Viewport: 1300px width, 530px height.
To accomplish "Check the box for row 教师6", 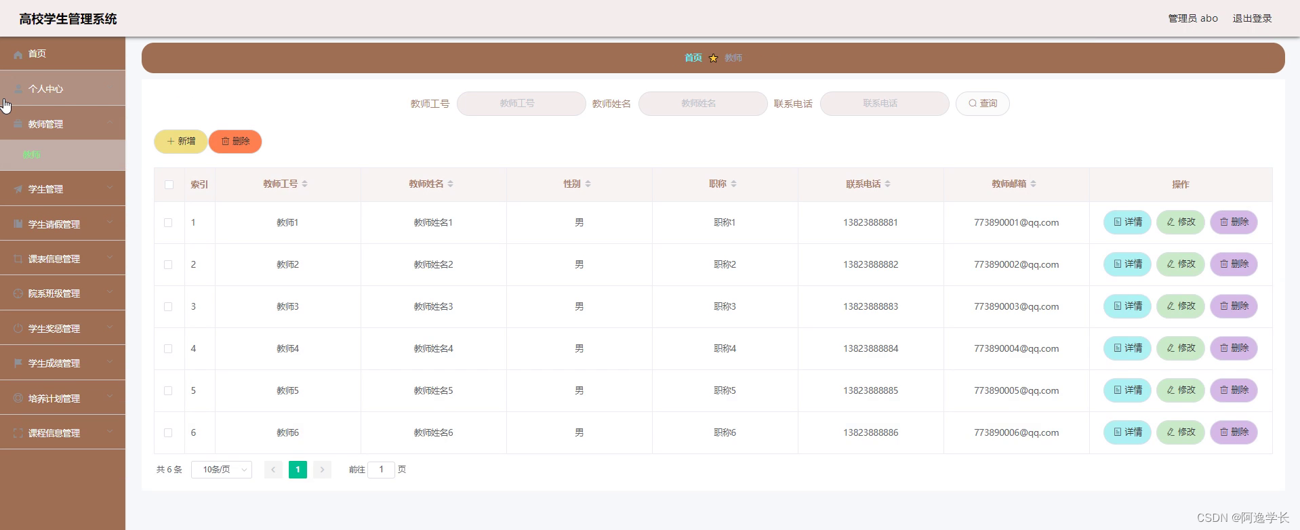I will point(168,433).
